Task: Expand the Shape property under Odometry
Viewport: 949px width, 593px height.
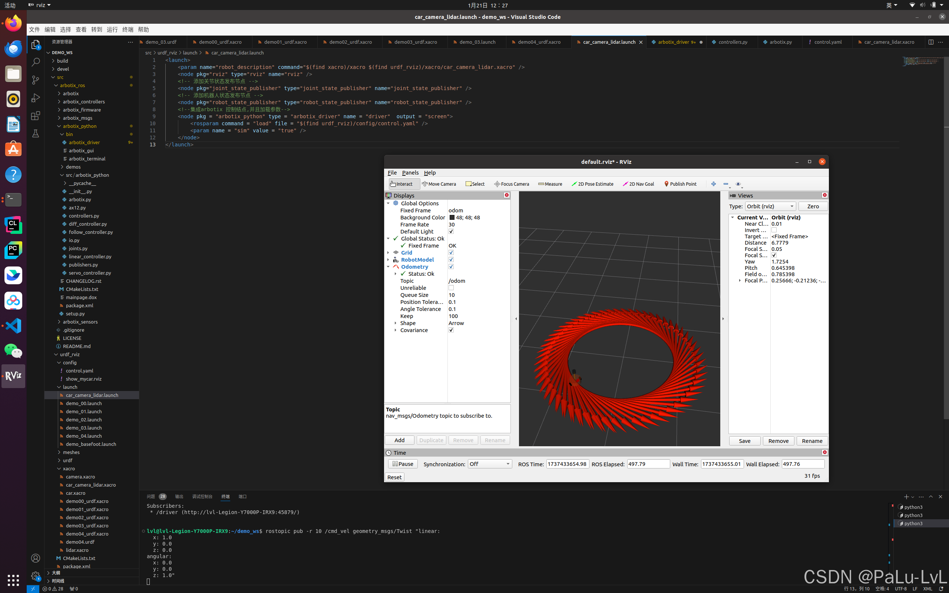Action: click(395, 323)
